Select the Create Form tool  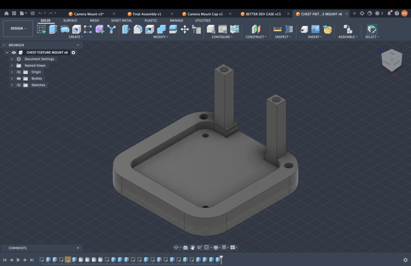coord(99,29)
